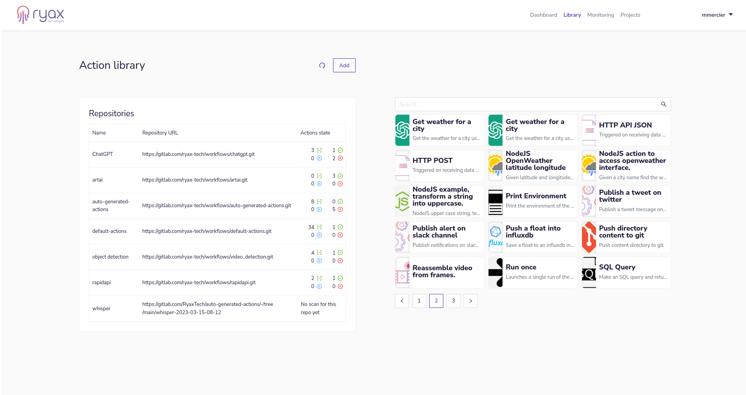
Task: Click the HTTP API JSON document icon
Action: 589,130
